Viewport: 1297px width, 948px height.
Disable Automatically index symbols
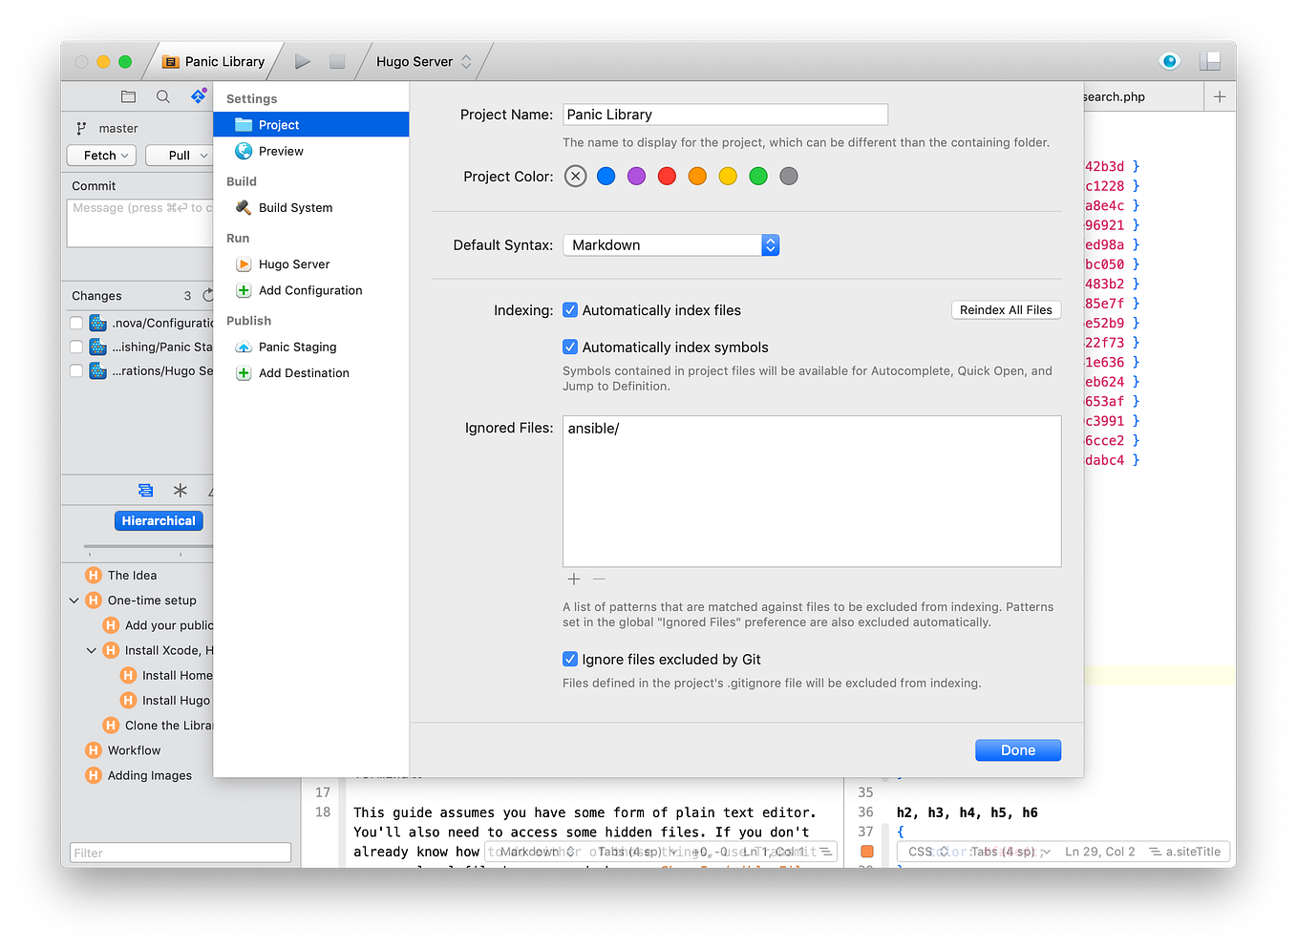click(x=570, y=347)
